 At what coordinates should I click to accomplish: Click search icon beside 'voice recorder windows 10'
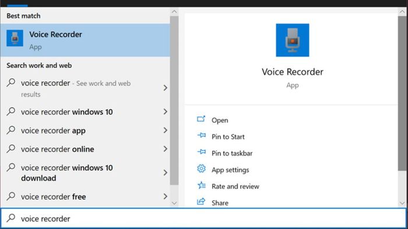[x=11, y=112]
